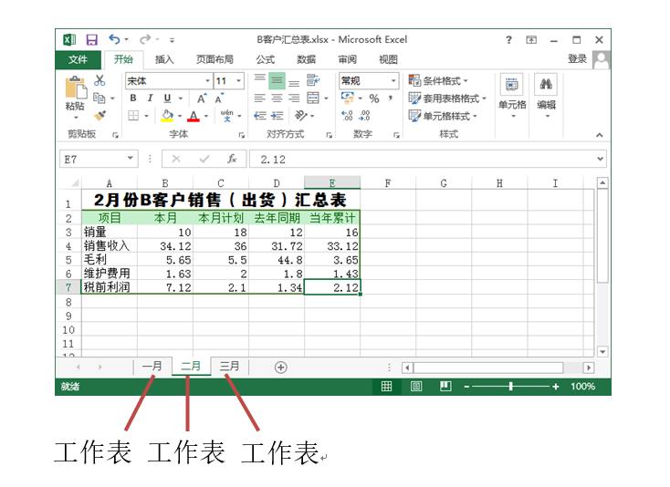Open the 宋体 font name dropdown
Image resolution: width=670 pixels, height=487 pixels.
click(x=207, y=80)
